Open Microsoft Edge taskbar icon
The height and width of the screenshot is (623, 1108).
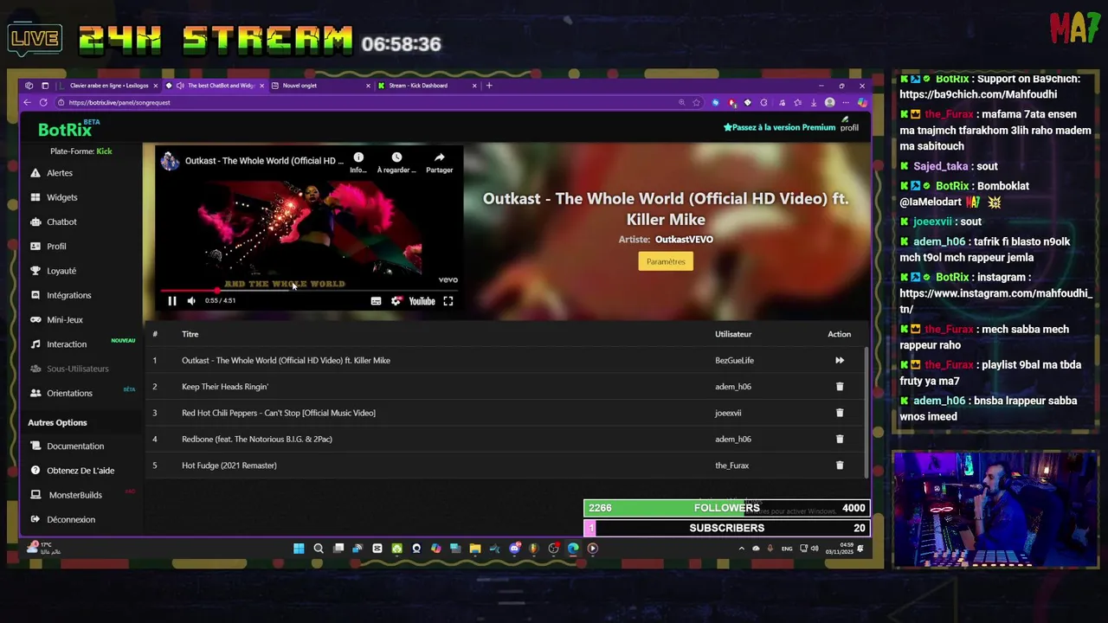click(573, 549)
